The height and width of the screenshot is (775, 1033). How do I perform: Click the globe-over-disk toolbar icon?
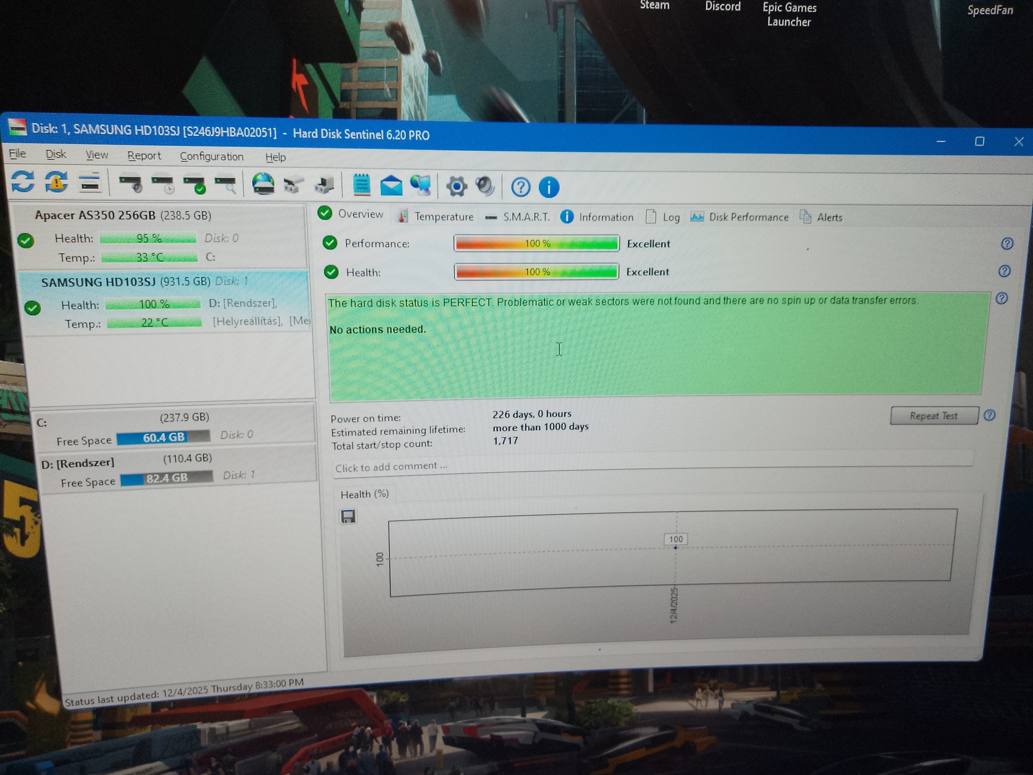(x=263, y=184)
